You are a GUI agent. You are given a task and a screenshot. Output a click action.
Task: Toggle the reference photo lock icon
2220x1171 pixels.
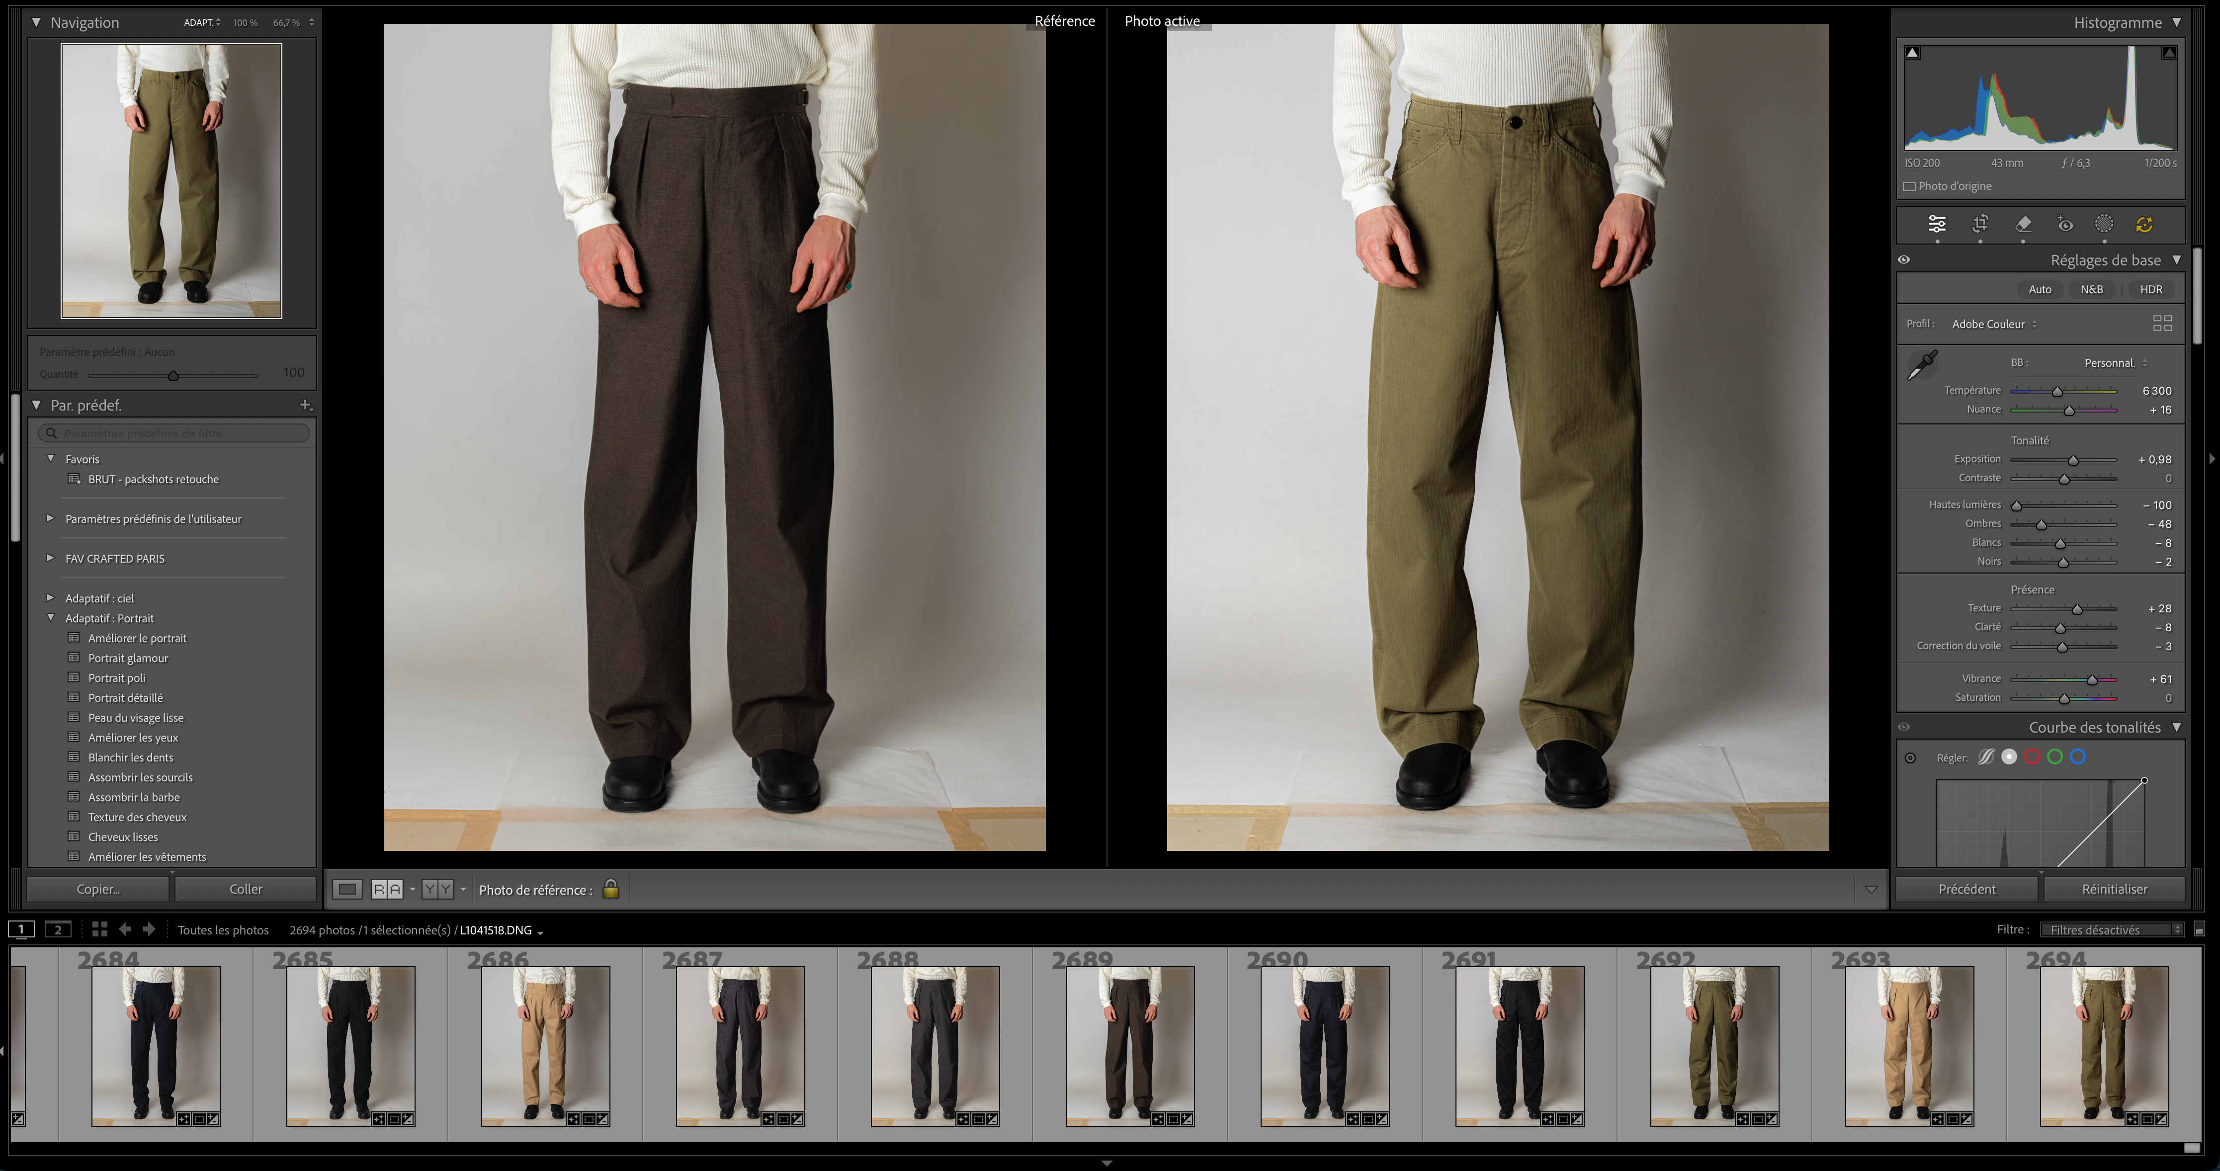(611, 889)
